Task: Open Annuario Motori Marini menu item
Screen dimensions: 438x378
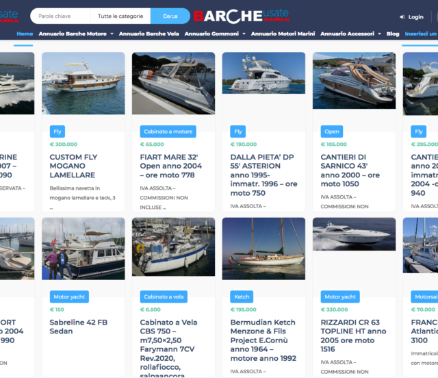Action: (283, 34)
